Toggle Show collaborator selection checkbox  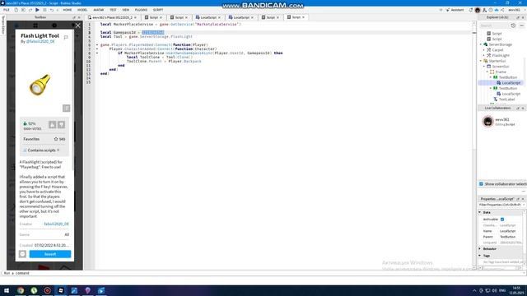(481, 184)
